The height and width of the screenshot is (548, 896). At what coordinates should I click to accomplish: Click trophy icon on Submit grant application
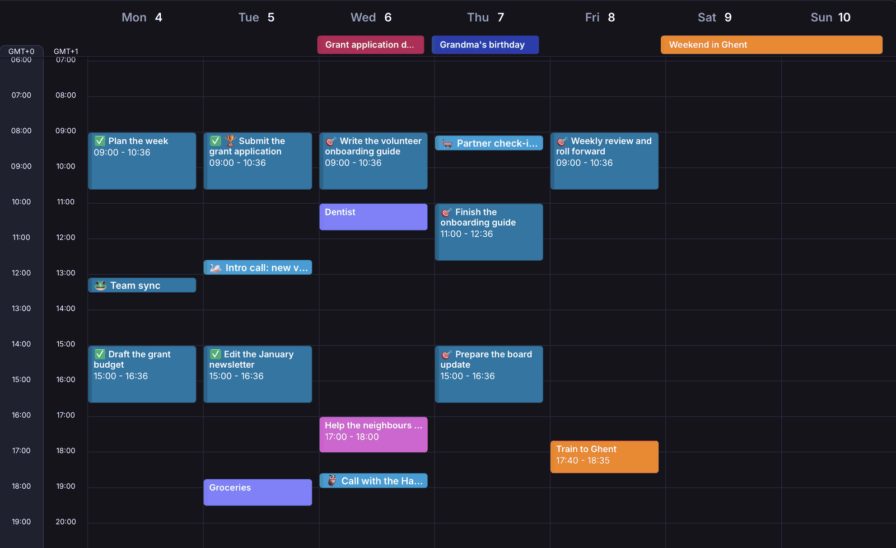click(x=230, y=140)
